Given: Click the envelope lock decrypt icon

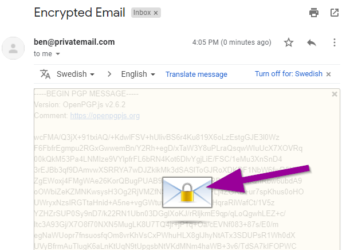Looking at the screenshot, I should [184, 192].
